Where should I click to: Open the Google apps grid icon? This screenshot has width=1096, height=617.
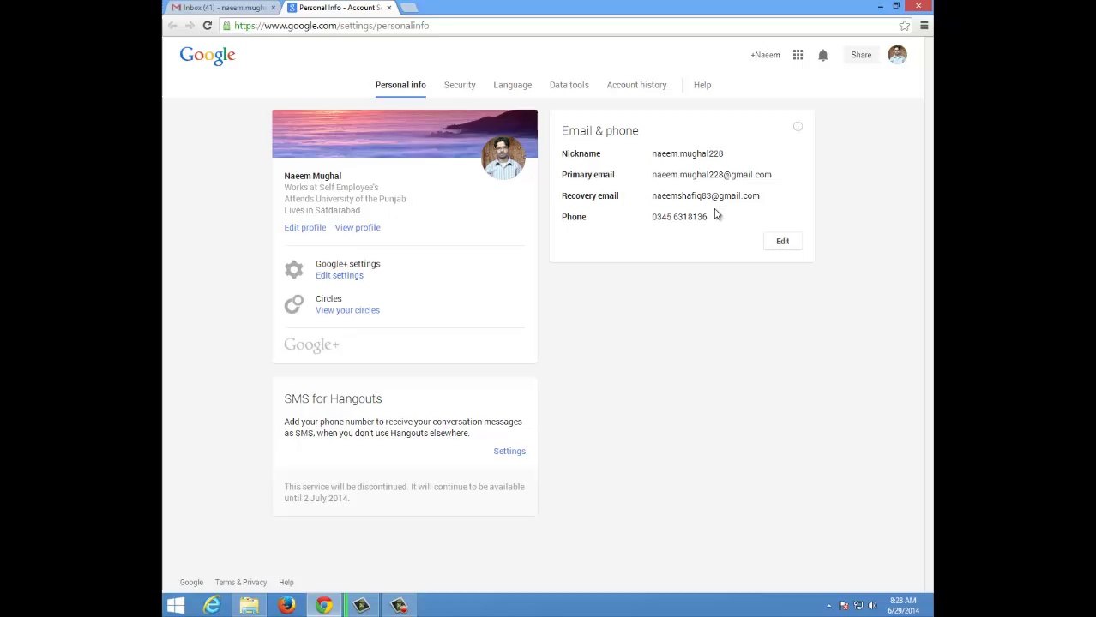[798, 55]
